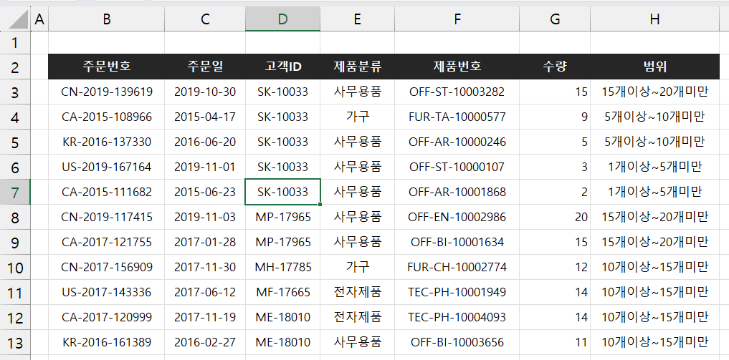Screen dimensions: 729x360
Task: Select product cell TEC-PH-10004093
Action: [457, 317]
